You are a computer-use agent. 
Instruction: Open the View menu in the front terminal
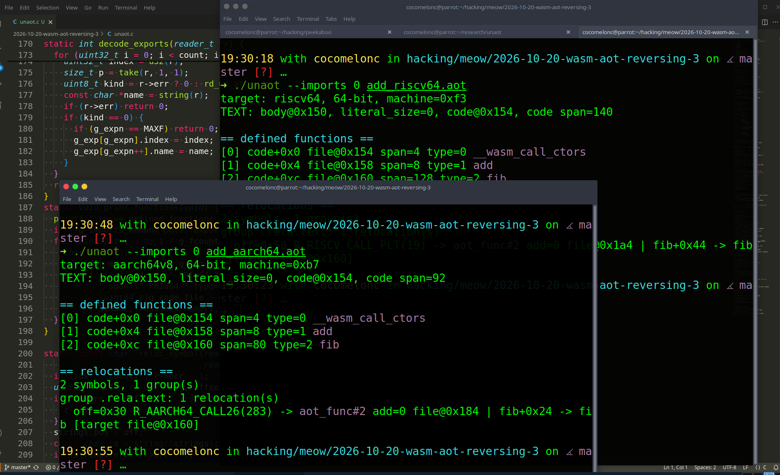(x=100, y=199)
